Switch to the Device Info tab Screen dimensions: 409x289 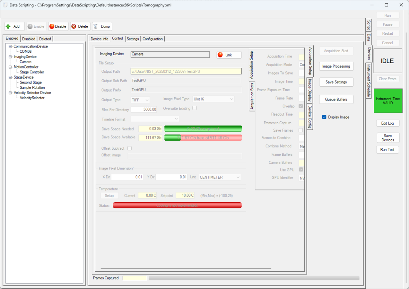99,39
